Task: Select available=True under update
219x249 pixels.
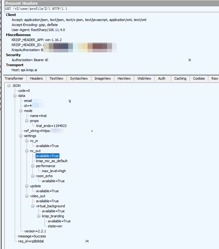Action: (47, 191)
